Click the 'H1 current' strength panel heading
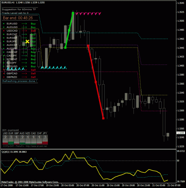 pos(11,130)
